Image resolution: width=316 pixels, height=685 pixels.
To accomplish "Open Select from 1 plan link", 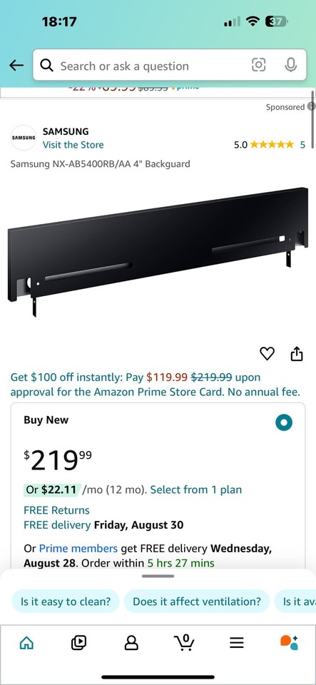I will pos(196,489).
